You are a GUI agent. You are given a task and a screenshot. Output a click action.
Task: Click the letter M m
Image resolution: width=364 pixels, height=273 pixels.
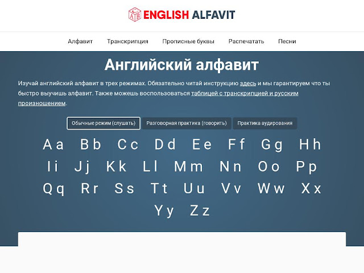point(188,167)
